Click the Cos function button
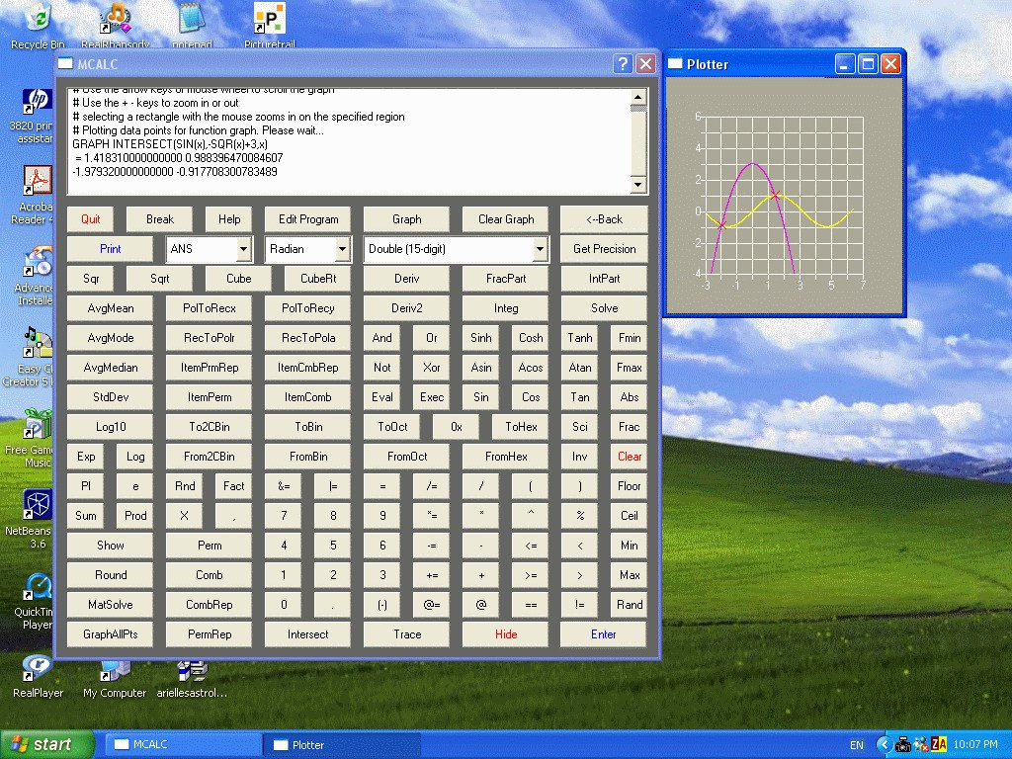Viewport: 1012px width, 759px height. pyautogui.click(x=531, y=397)
